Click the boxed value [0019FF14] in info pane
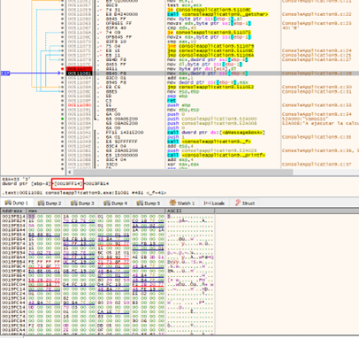Screen dimensions: 359x338 click(x=67, y=184)
